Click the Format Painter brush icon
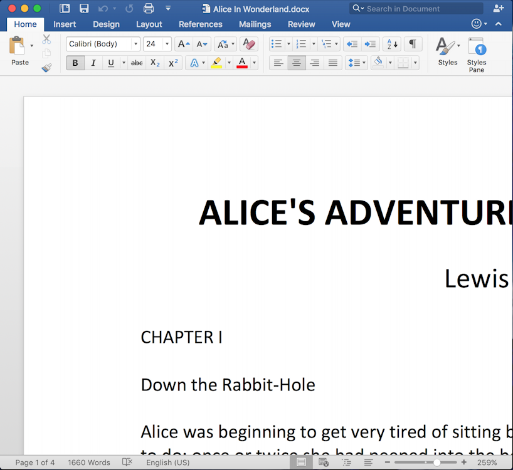 [46, 68]
